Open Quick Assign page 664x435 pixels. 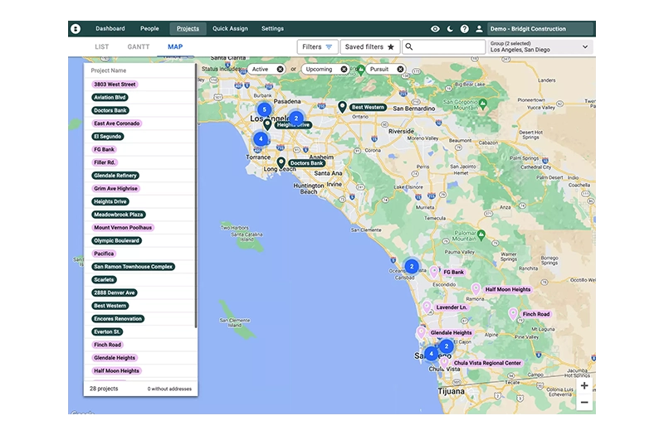(x=230, y=29)
